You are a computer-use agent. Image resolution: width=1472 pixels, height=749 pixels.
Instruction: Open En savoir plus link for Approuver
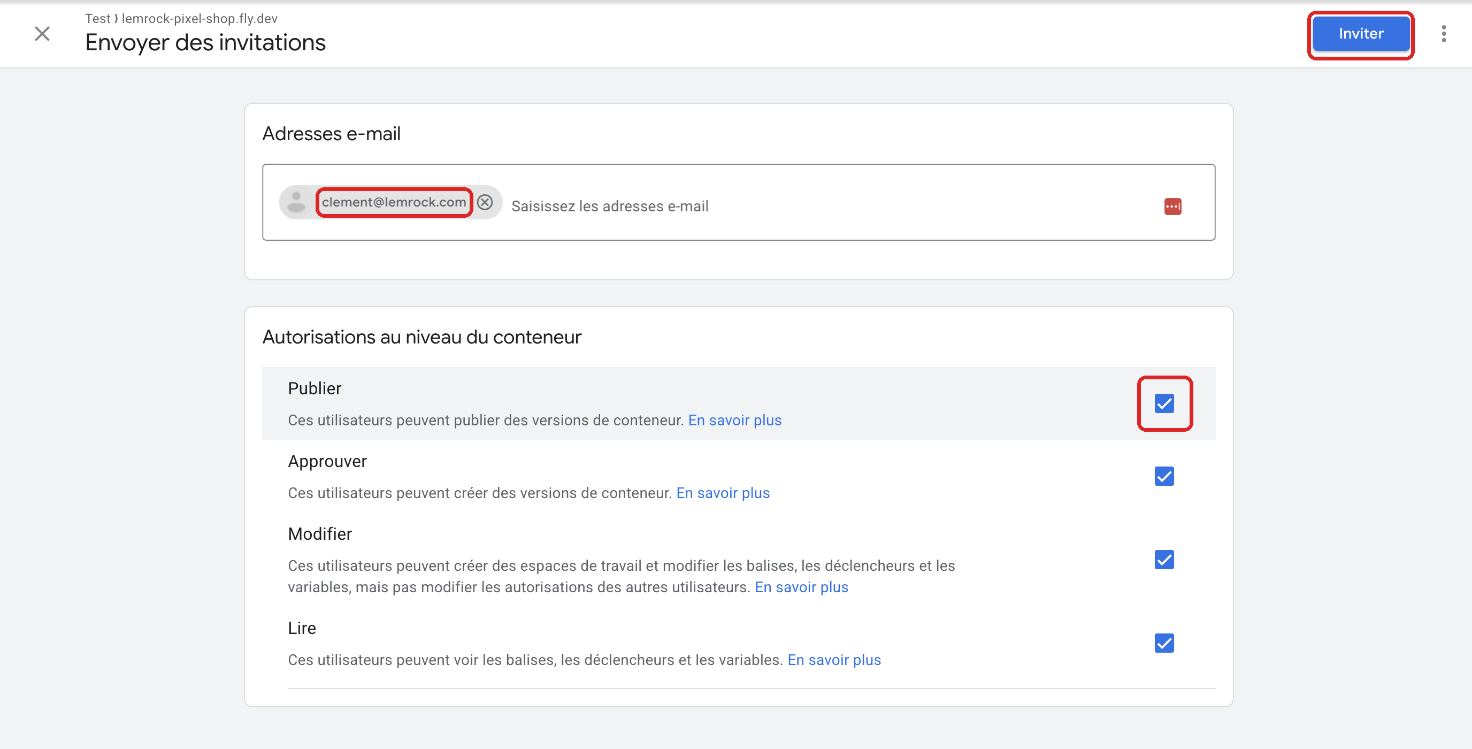tap(723, 493)
